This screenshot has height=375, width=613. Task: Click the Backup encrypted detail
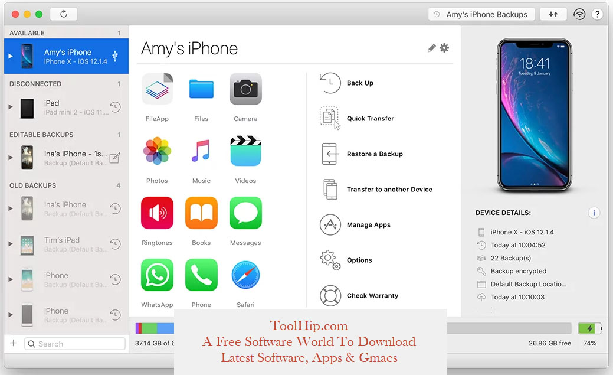[x=519, y=271]
